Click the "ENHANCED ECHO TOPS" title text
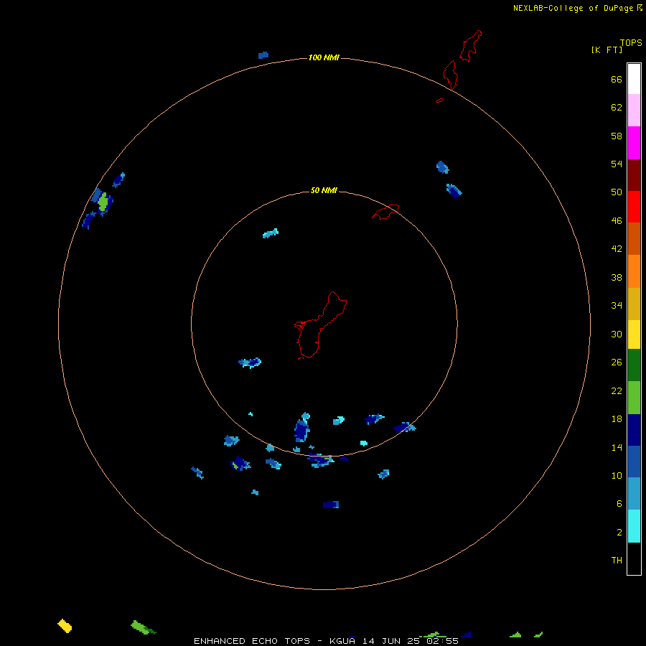 tap(252, 641)
